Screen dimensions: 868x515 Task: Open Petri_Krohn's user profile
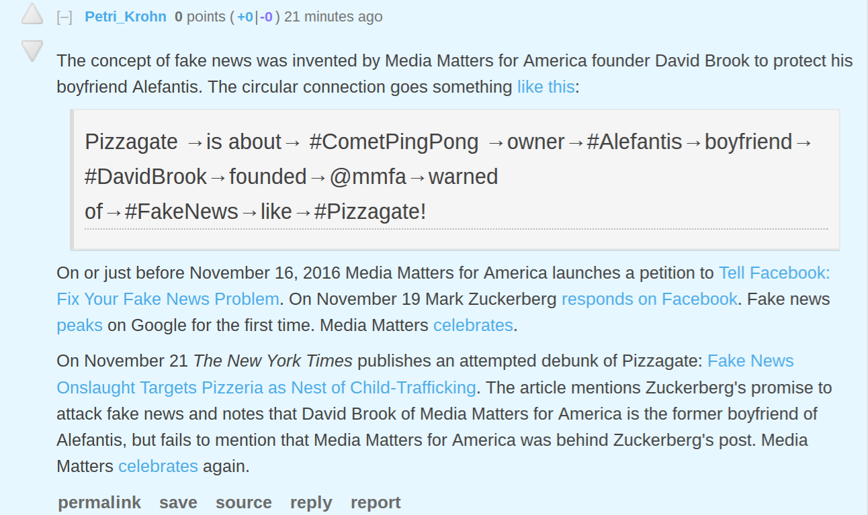point(126,17)
